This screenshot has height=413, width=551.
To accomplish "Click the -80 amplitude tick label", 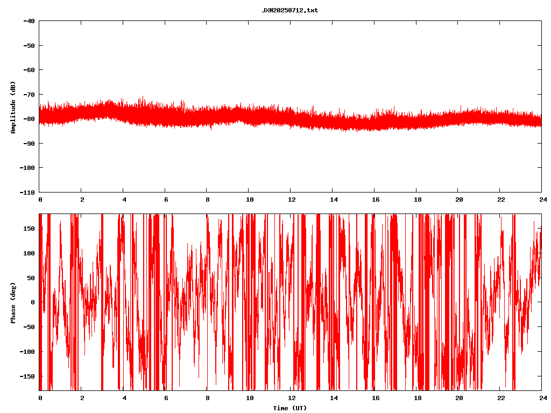I will pyautogui.click(x=29, y=119).
